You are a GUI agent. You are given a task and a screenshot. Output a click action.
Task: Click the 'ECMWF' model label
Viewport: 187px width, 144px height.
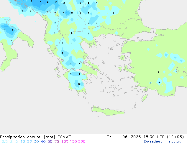click(64, 137)
